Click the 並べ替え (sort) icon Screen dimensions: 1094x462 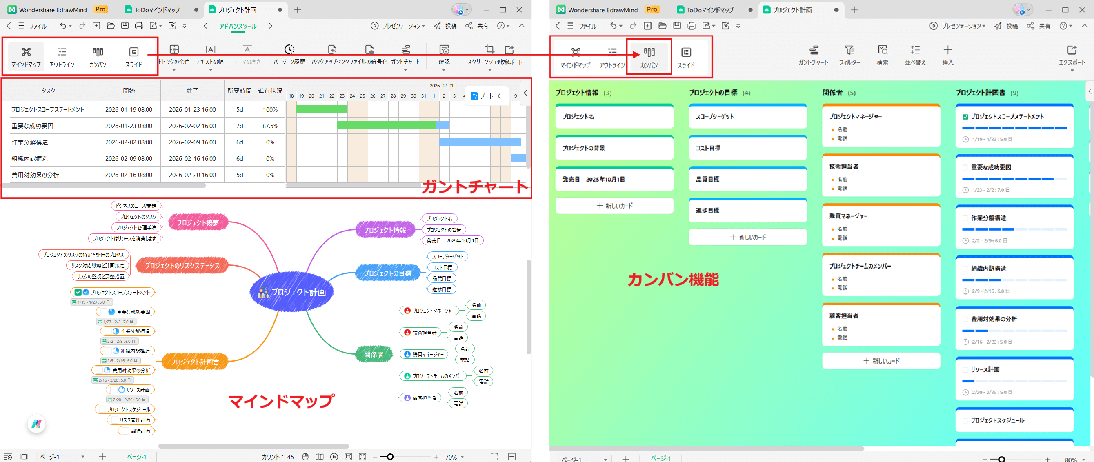coord(915,55)
